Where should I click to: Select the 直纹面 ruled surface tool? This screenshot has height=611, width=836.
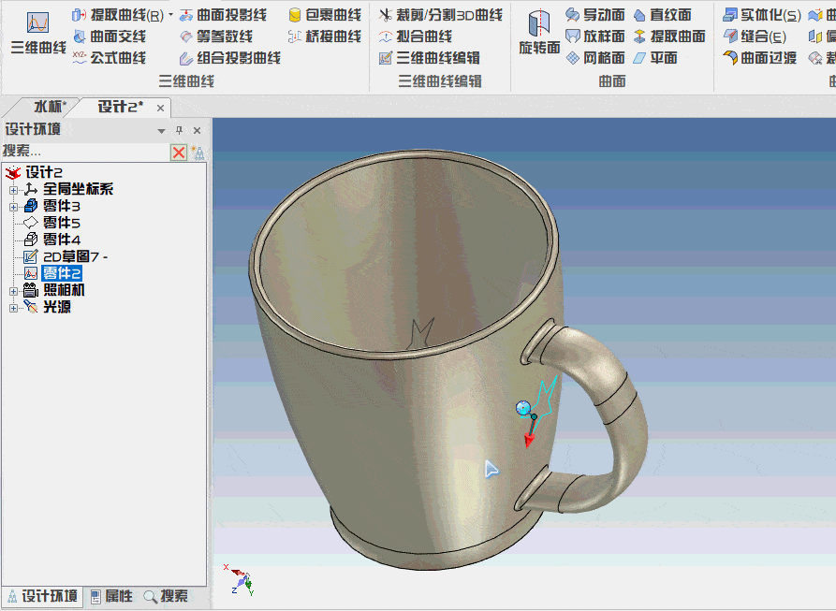669,16
